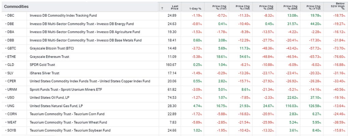The image size is (348, 136).
Task: Click the WEAT ticker symbol
Action: (12, 122)
